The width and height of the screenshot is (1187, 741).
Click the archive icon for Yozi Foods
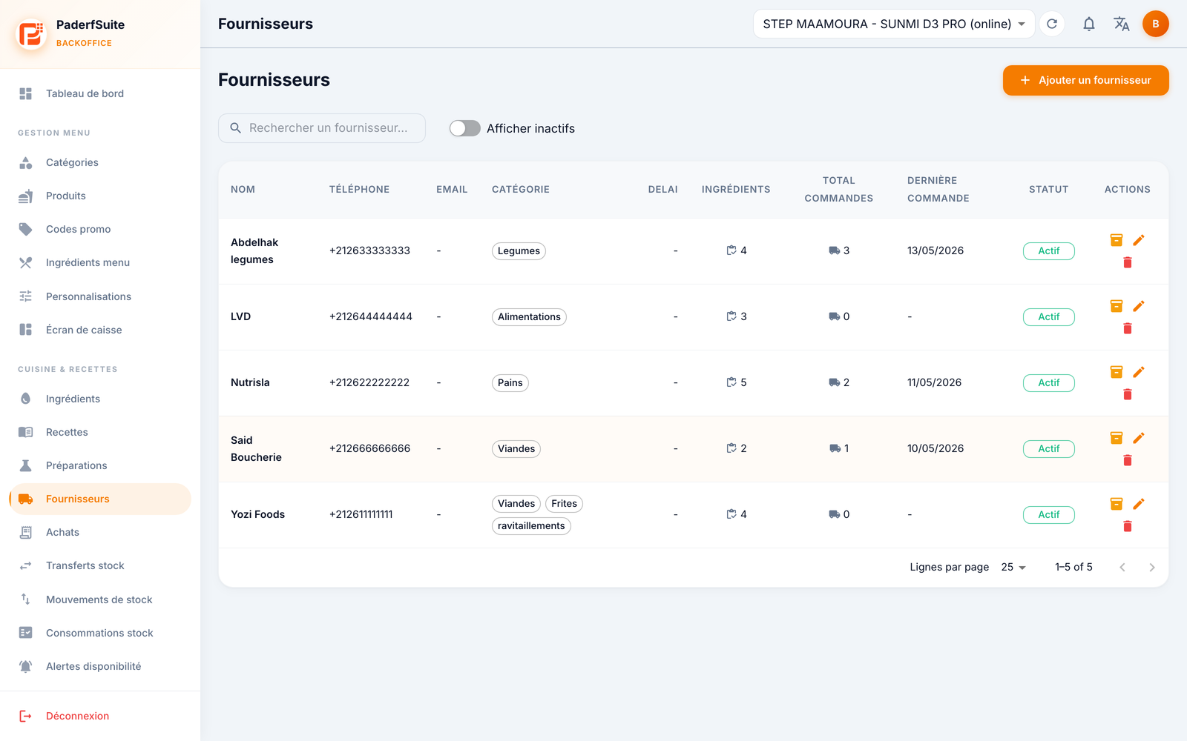tap(1117, 504)
